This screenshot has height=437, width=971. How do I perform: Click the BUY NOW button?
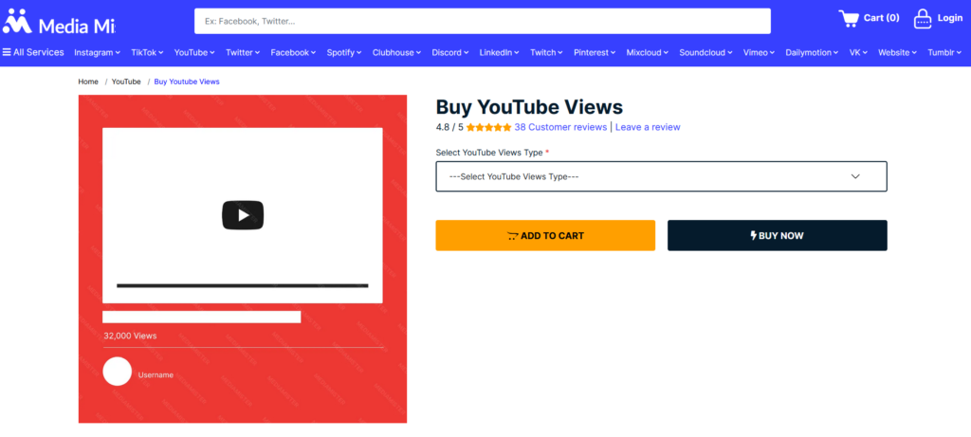(778, 235)
